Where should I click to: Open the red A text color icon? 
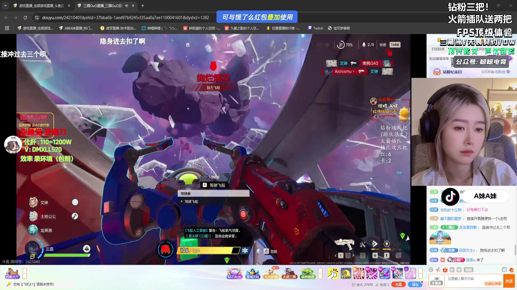[x=445, y=270]
